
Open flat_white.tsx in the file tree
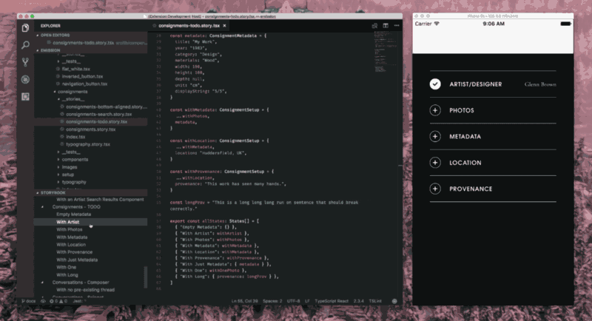coord(76,69)
